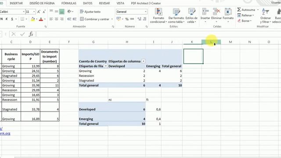Select column M header
Image resolution: width=281 pixels, height=158 pixels.
[230, 42]
